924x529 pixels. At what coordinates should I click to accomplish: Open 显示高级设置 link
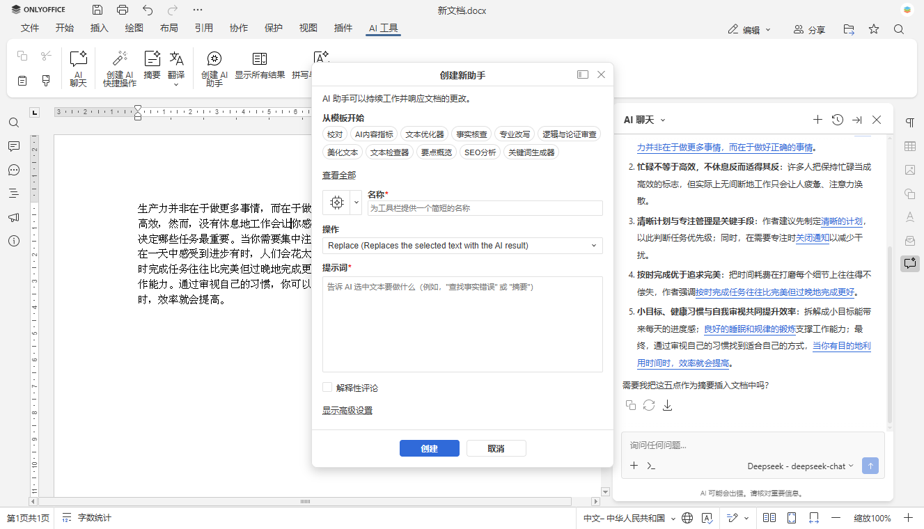(x=347, y=411)
